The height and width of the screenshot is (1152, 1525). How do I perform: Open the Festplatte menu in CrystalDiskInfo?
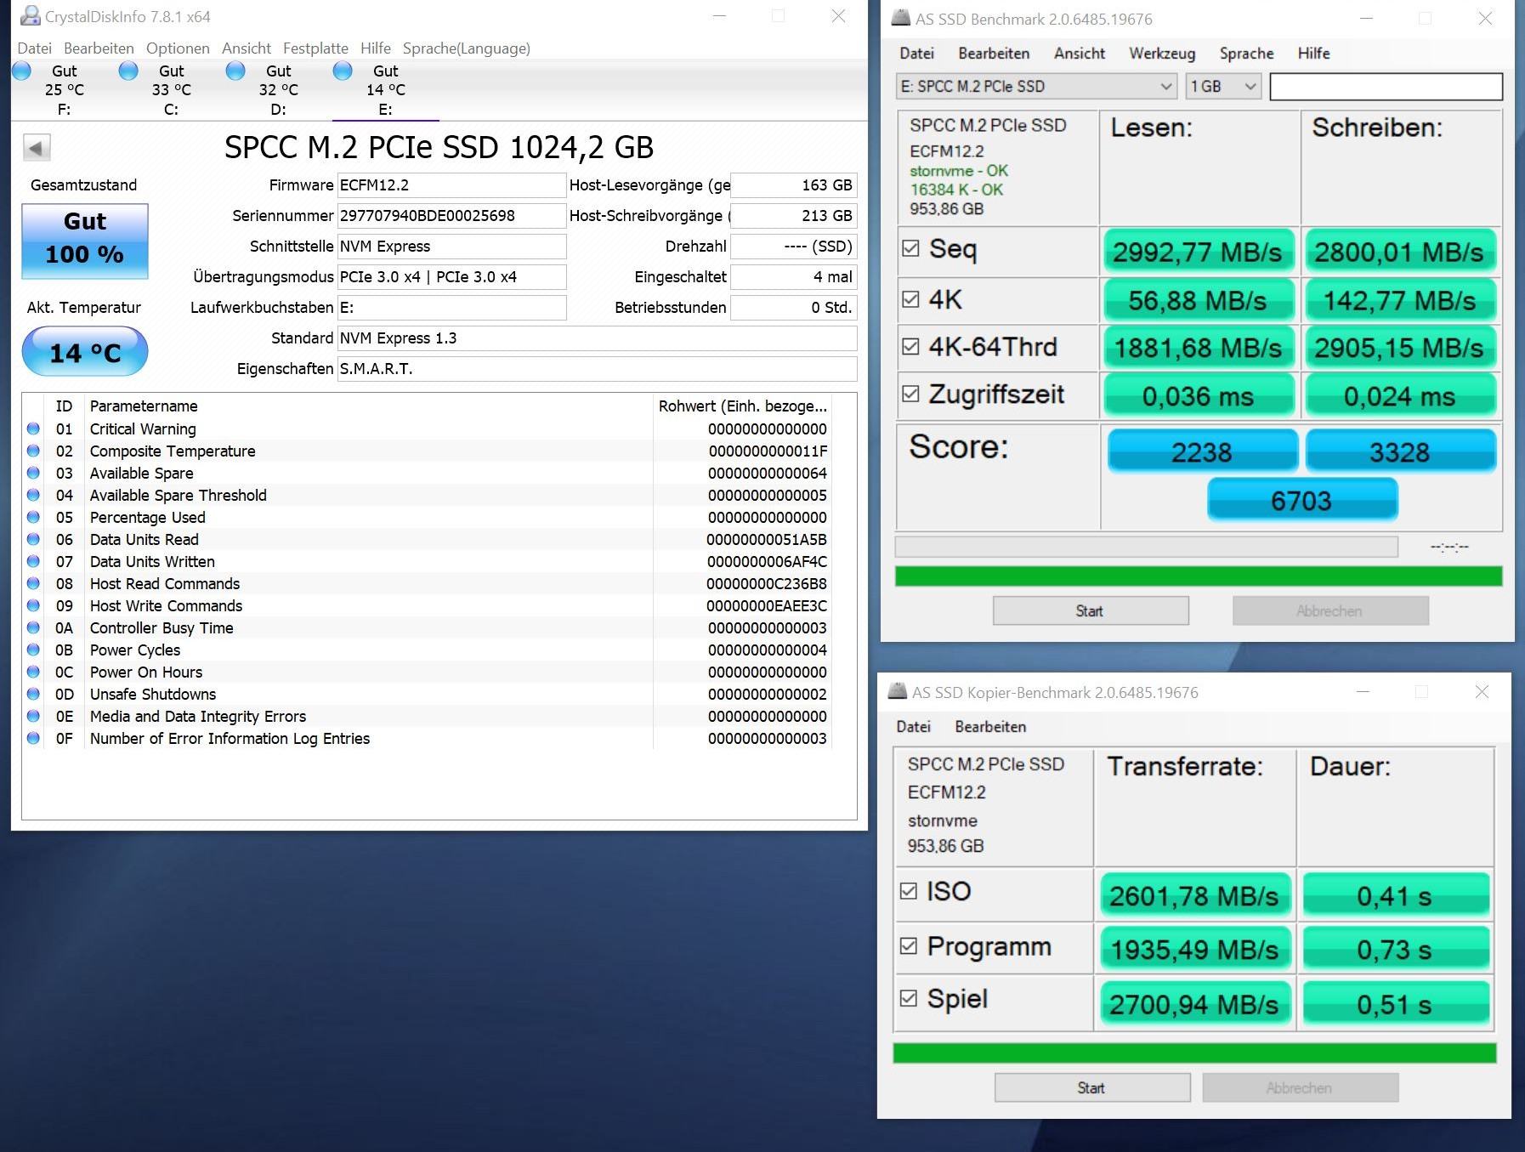coord(315,48)
